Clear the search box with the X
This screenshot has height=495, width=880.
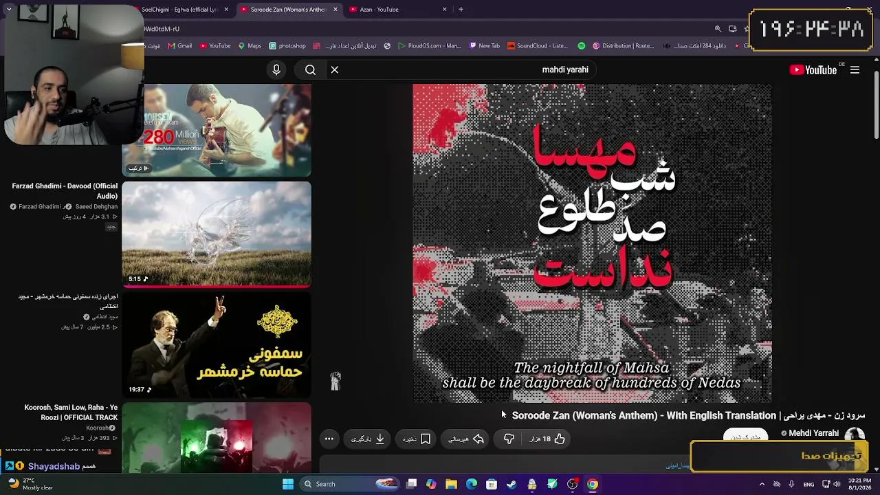coord(335,69)
